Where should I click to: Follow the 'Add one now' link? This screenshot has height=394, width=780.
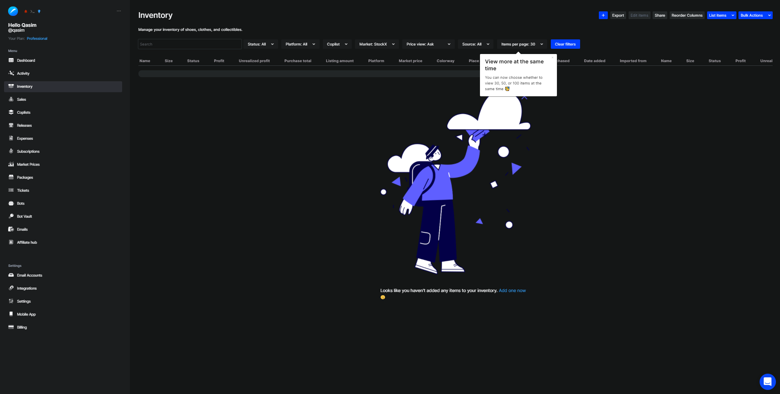[x=512, y=290]
